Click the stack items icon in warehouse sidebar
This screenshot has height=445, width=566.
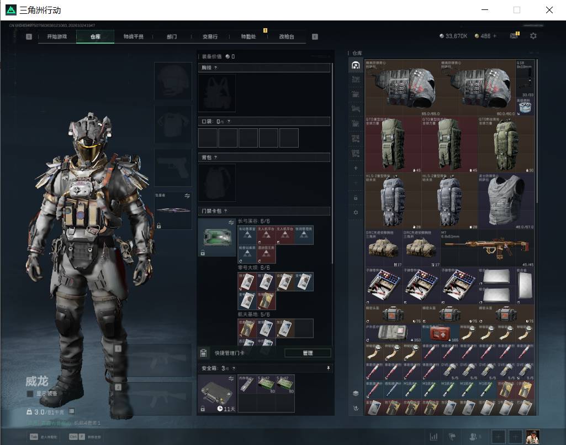[356, 393]
